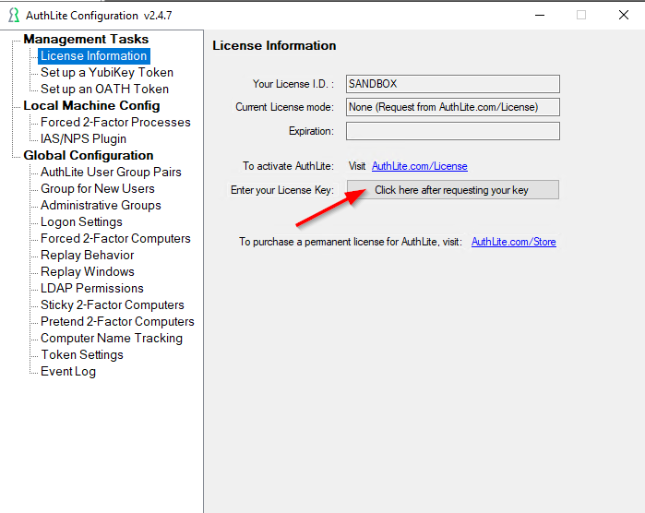Open Forced 2-Factor Computers
645x513 pixels.
point(115,239)
